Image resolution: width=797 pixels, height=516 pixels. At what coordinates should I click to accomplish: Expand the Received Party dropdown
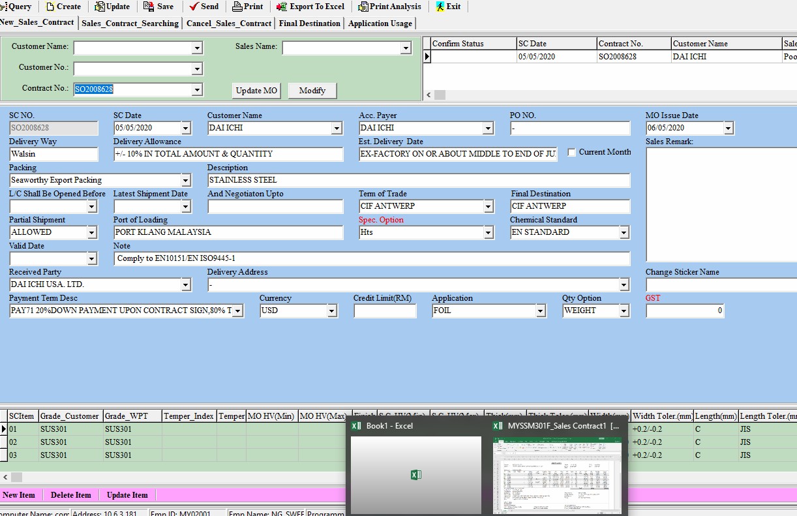pos(186,285)
